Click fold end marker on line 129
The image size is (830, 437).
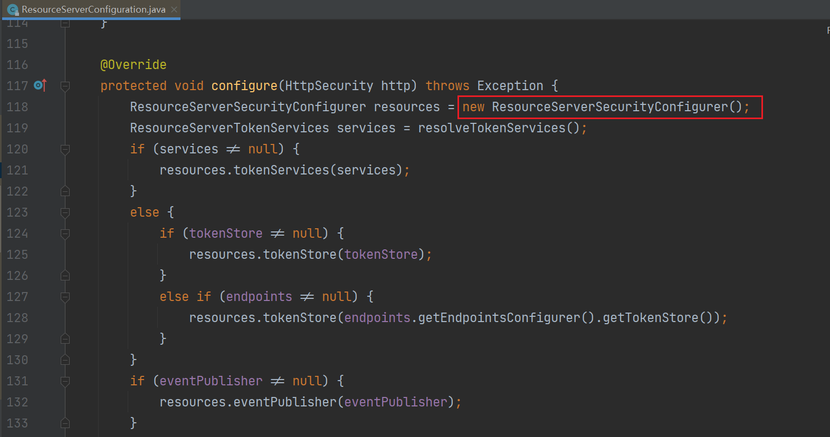click(65, 339)
